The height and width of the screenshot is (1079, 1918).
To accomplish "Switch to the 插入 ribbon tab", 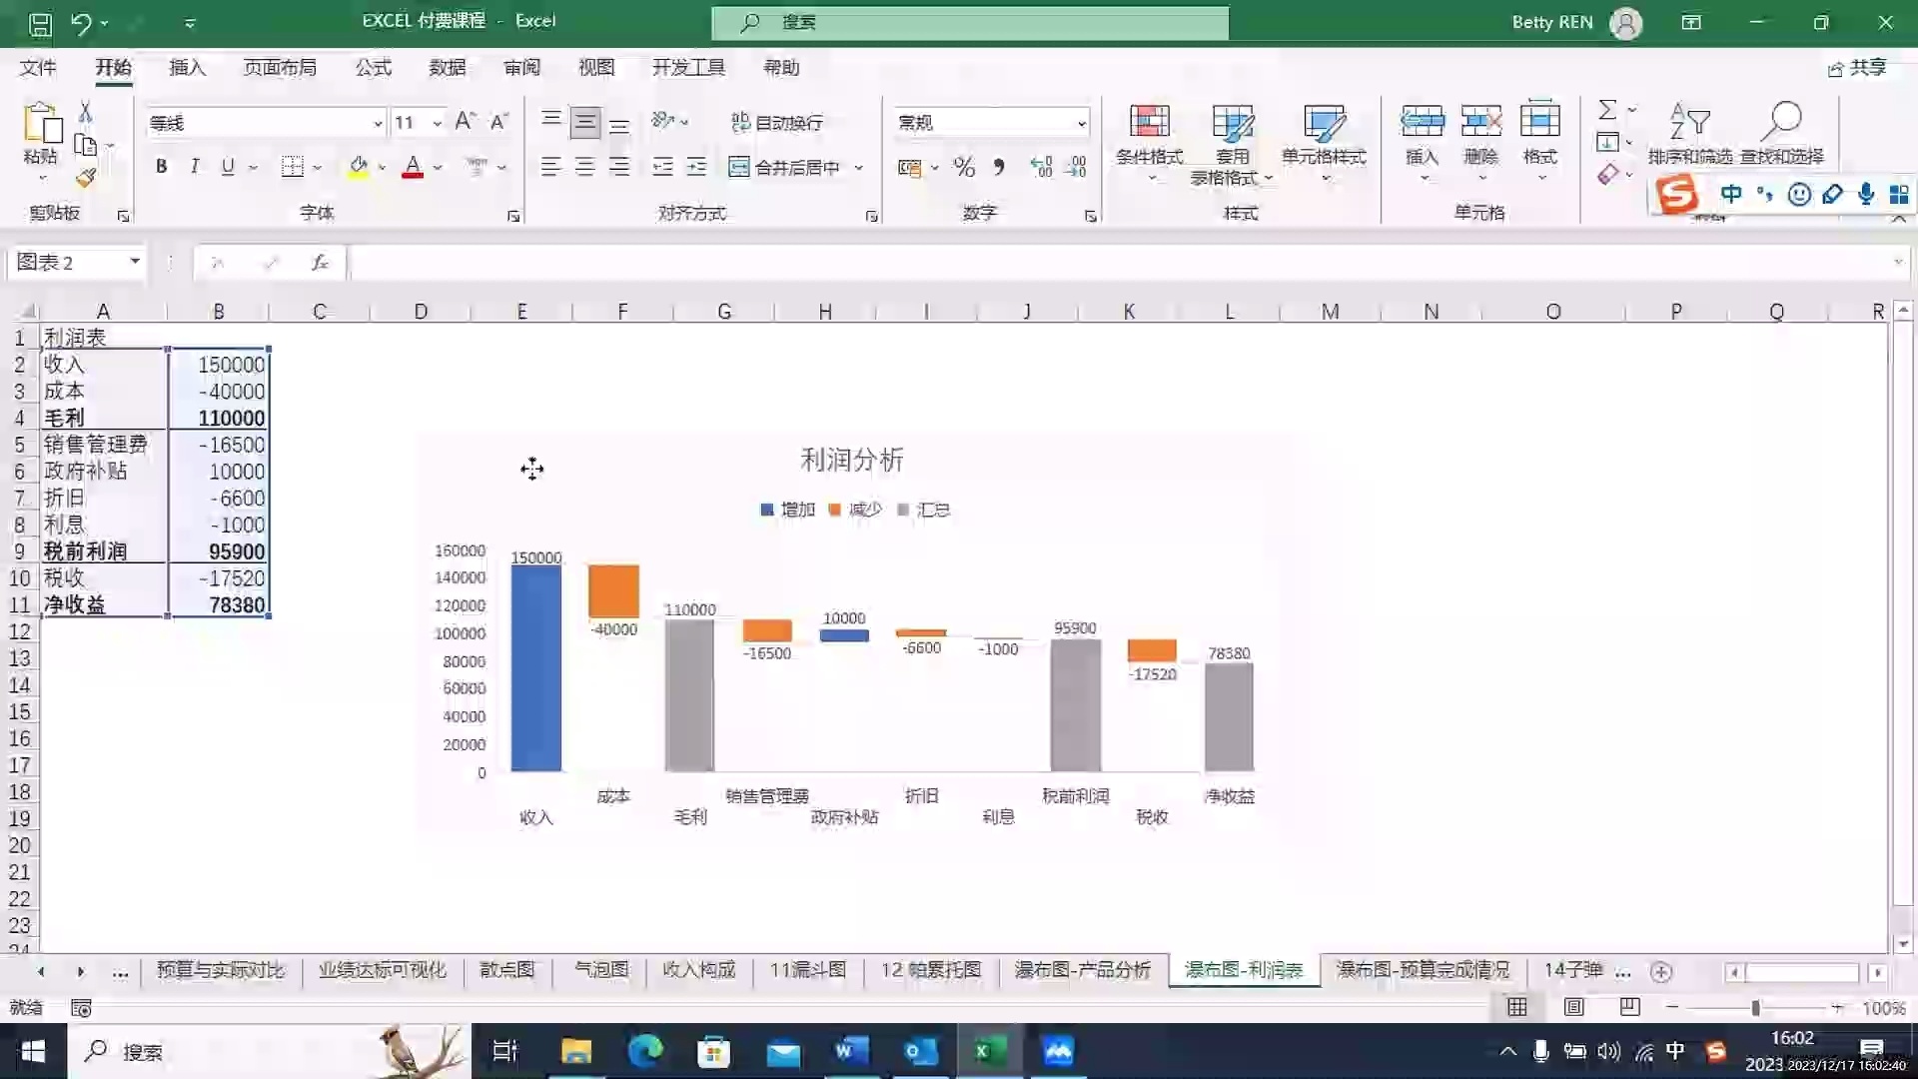I will [187, 68].
